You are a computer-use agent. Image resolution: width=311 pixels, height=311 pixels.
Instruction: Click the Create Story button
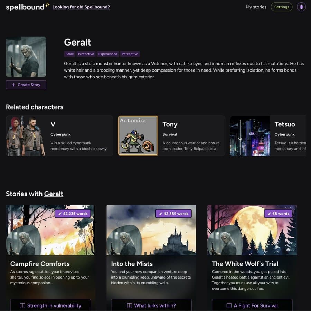coord(26,85)
